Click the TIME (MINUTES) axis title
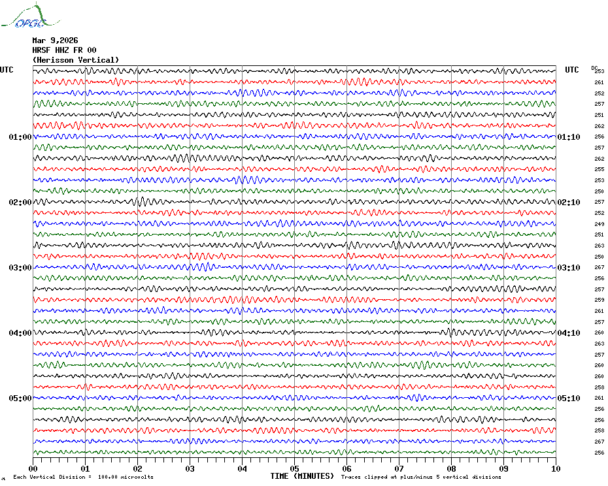Image resolution: width=608 pixels, height=486 pixels. point(302,476)
